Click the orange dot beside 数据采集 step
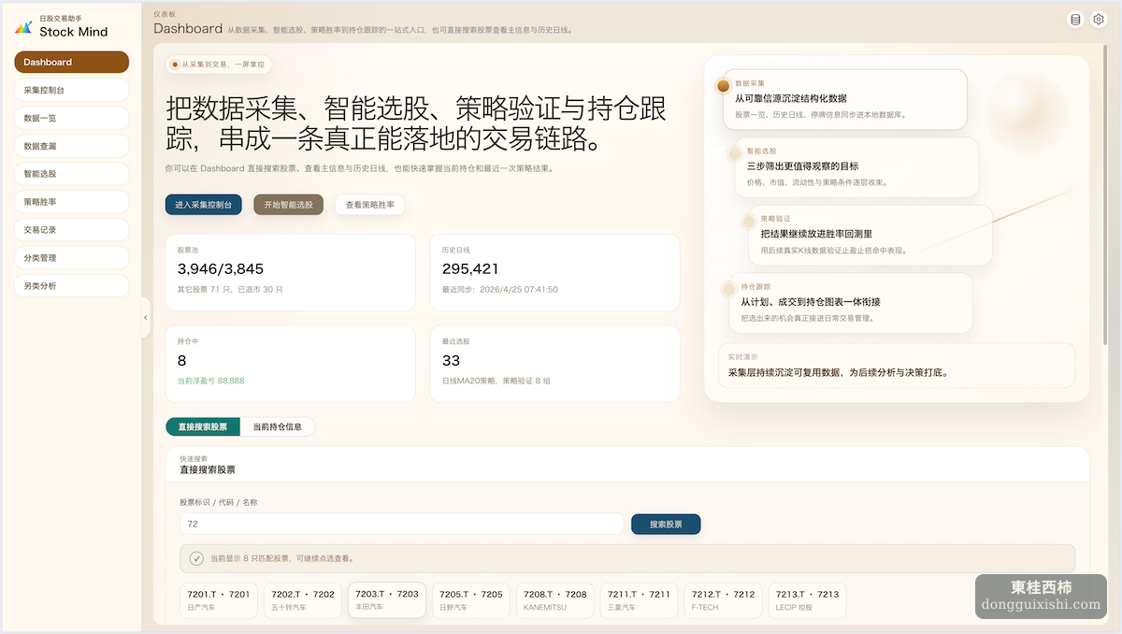 (723, 86)
